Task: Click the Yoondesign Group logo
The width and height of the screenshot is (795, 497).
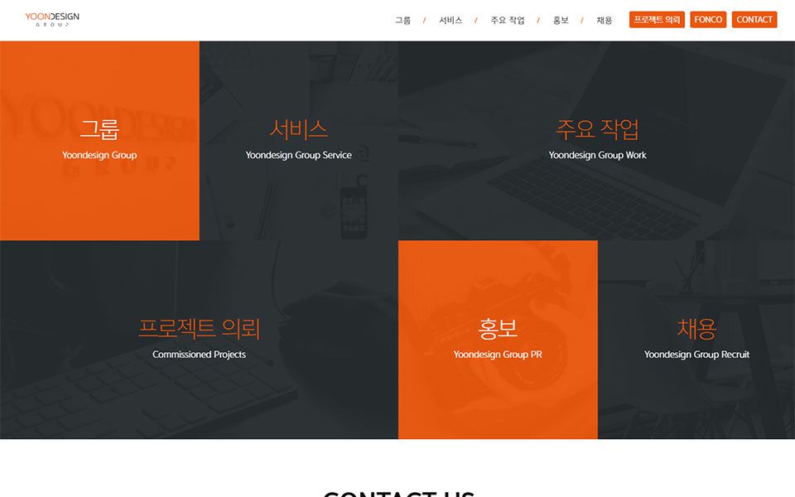Action: tap(52, 19)
